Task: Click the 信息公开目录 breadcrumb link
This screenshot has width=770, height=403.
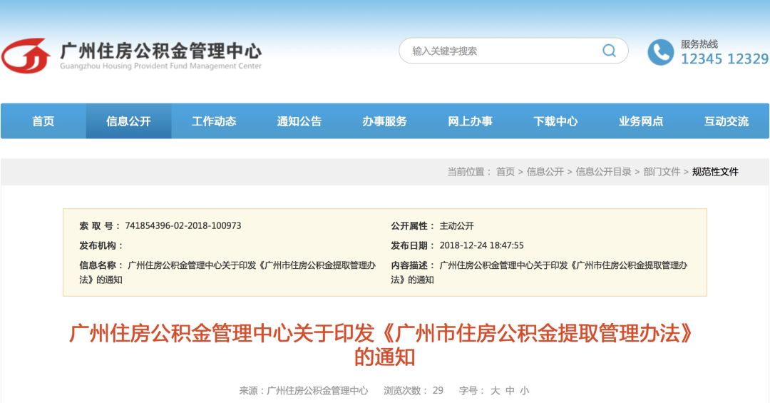Action: click(x=604, y=171)
